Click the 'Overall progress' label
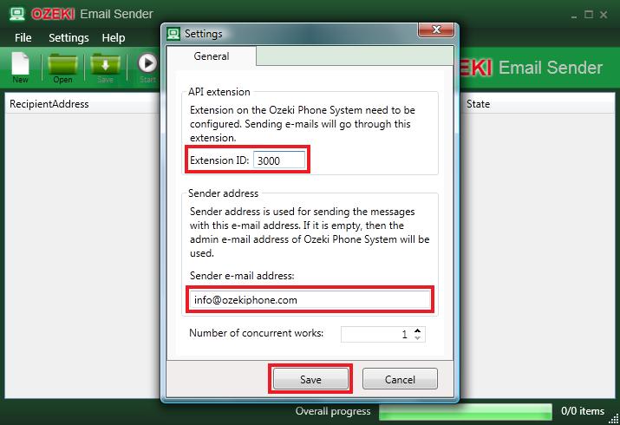The width and height of the screenshot is (620, 425). coord(333,412)
